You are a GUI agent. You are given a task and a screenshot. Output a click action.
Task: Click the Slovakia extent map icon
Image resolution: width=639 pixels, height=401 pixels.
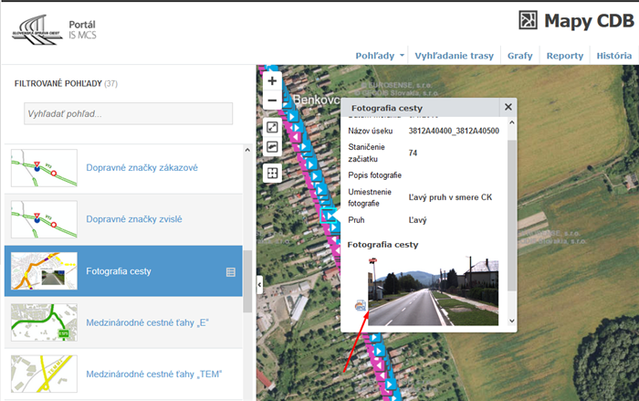click(272, 146)
